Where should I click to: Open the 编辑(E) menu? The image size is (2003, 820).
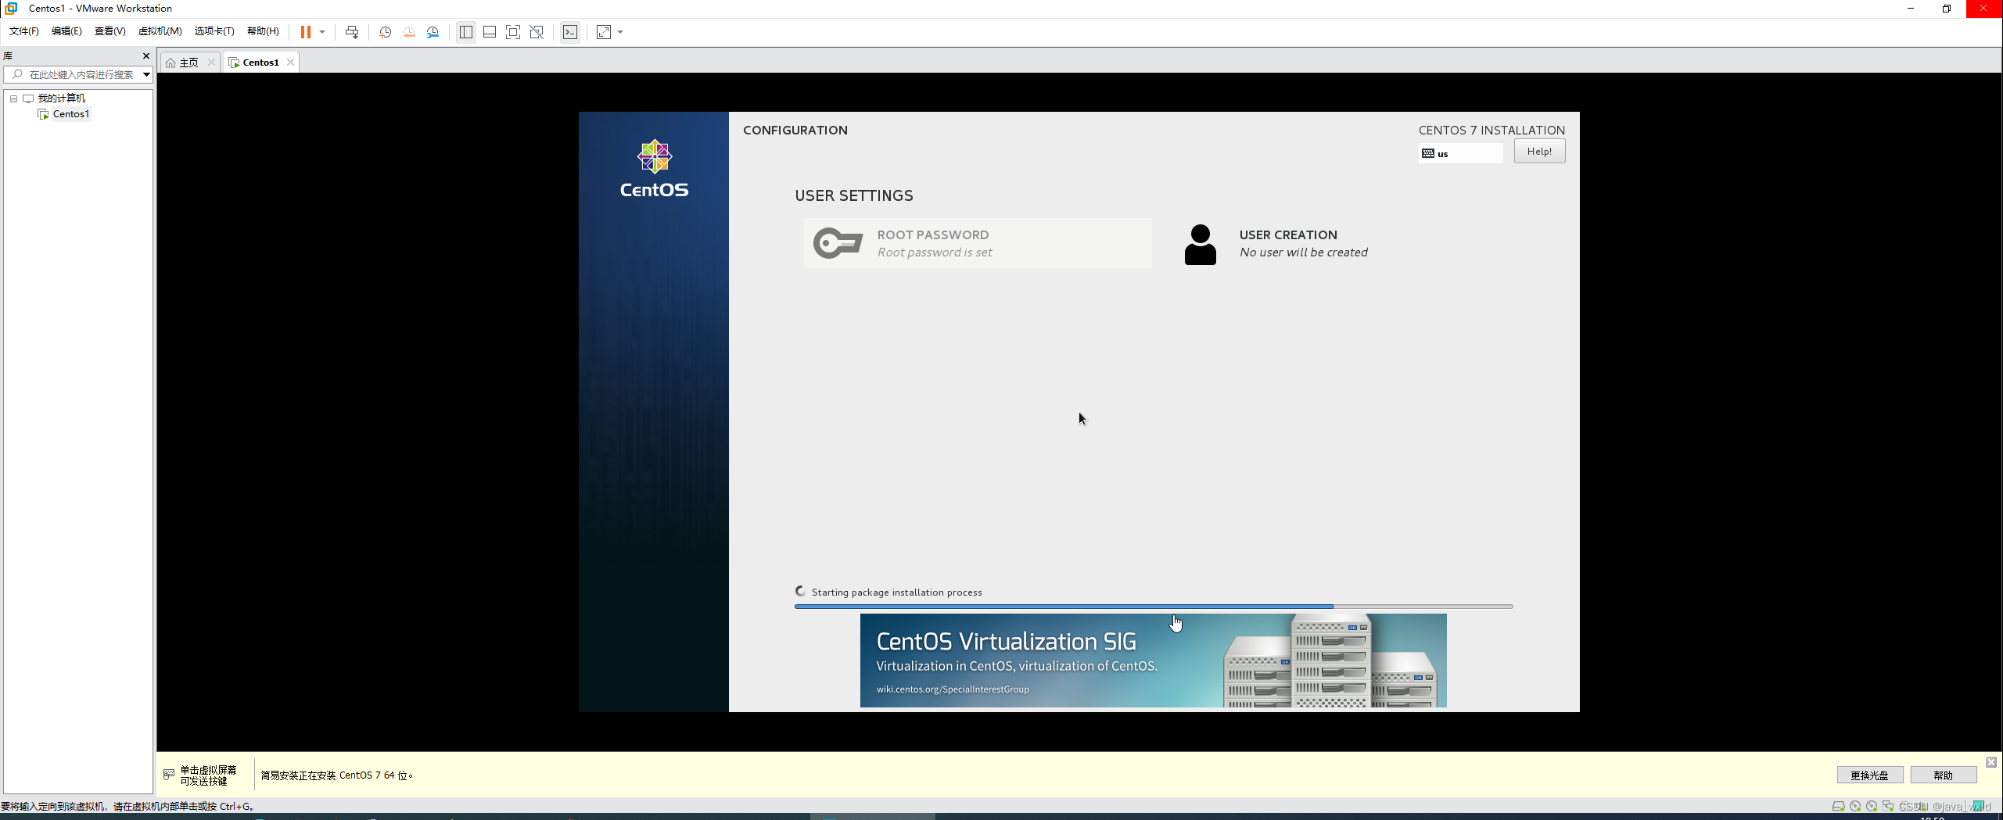66,31
